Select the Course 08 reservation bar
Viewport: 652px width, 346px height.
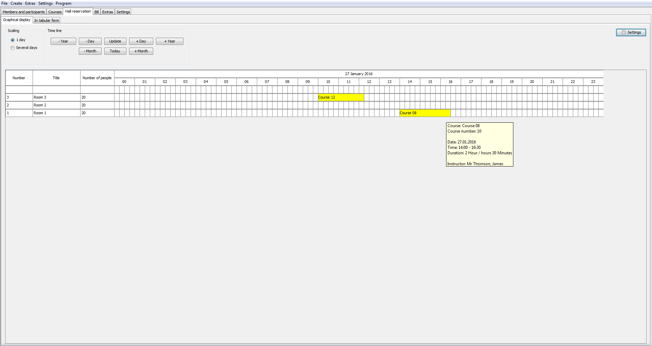click(x=425, y=113)
